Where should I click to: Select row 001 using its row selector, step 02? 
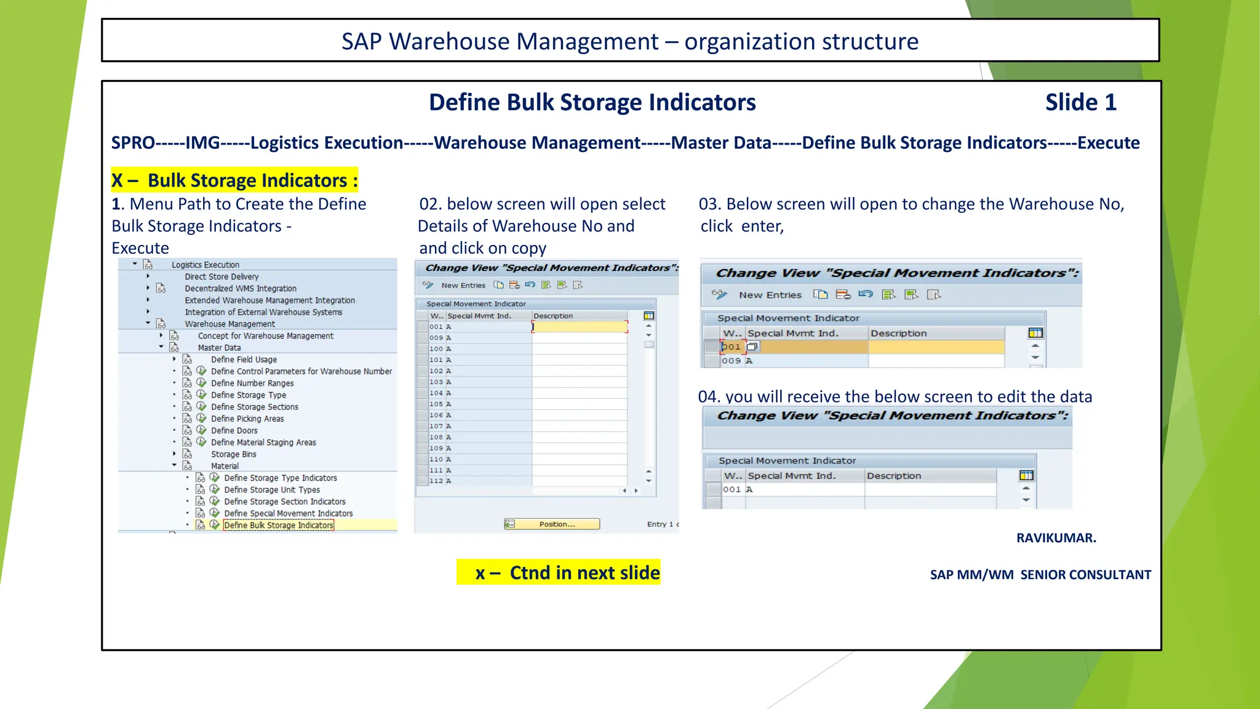tap(423, 327)
